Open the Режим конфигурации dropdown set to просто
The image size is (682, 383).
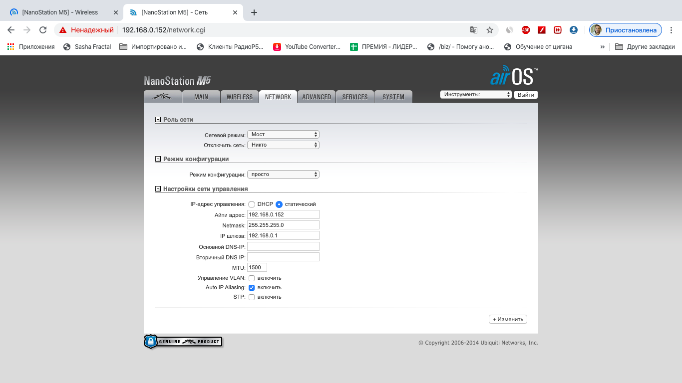(x=283, y=175)
